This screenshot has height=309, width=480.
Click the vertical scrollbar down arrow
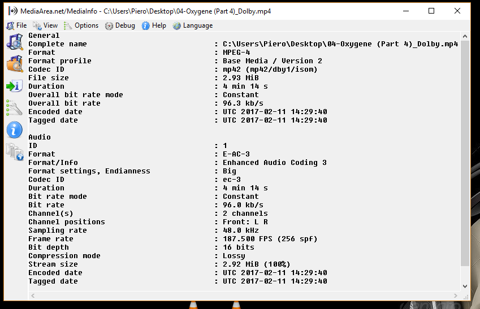465,286
